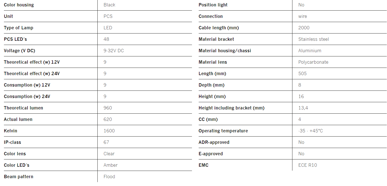The image size is (387, 186).
Task: Select the Height including bracket value
Action: (303, 108)
